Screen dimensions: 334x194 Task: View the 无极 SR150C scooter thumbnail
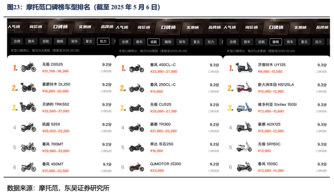coord(244,147)
